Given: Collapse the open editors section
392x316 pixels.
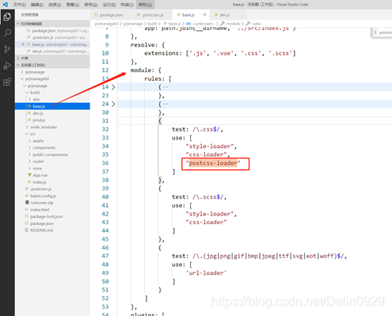Looking at the screenshot, I should 18,24.
